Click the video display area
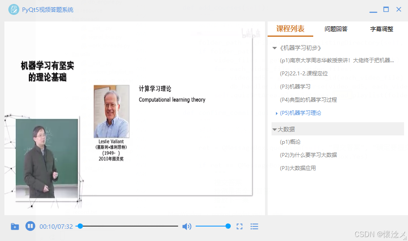 click(135, 118)
